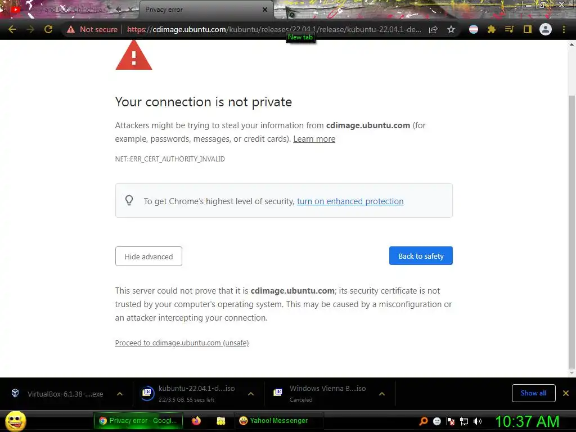
Task: Click the round face tray icon
Action: 436,421
